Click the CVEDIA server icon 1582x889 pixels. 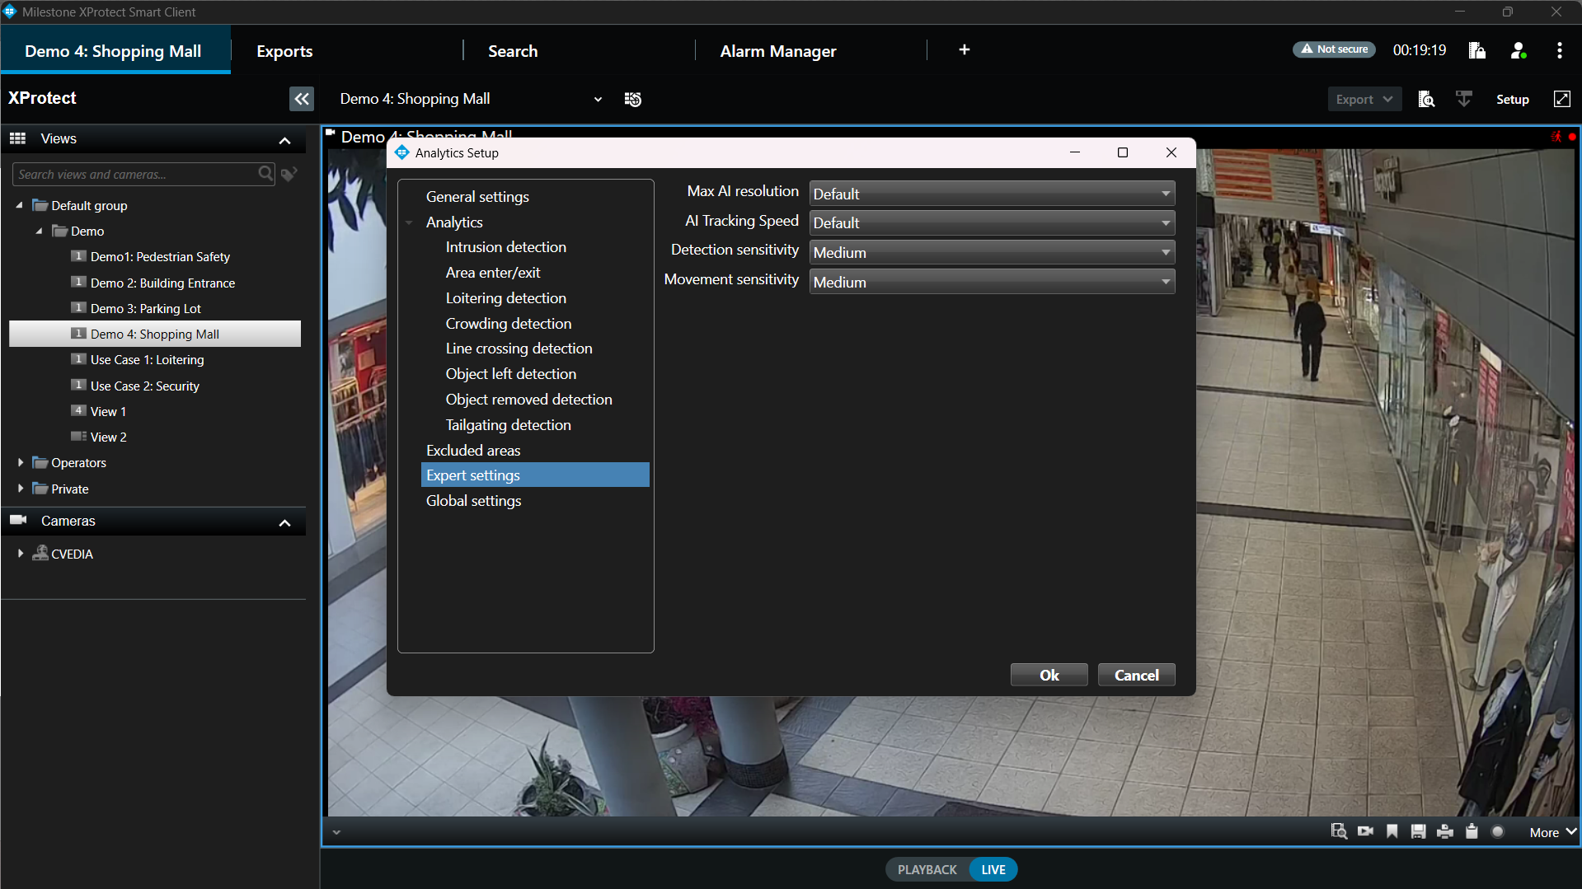tap(40, 553)
